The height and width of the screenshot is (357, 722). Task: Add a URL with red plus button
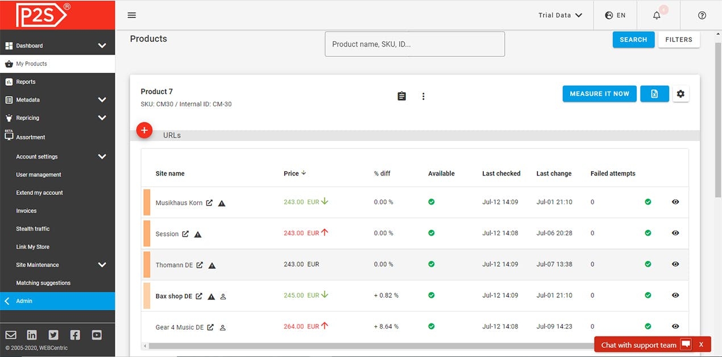[144, 130]
